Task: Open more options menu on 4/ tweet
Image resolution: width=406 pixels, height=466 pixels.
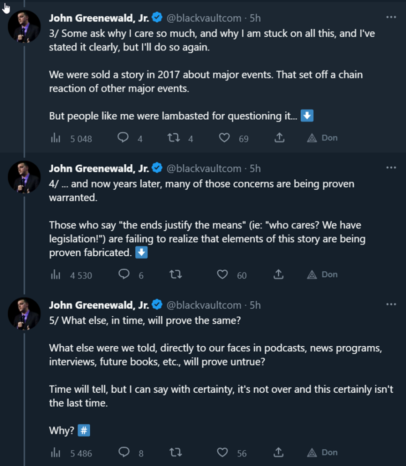Action: pyautogui.click(x=391, y=167)
